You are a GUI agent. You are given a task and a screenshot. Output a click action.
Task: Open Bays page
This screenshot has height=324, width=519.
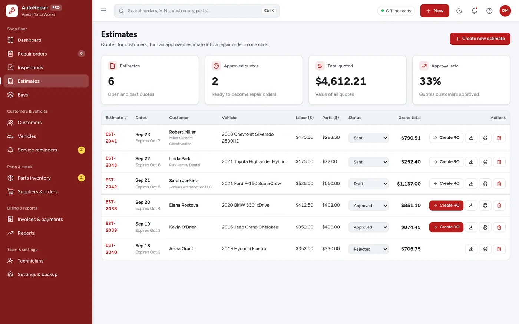pyautogui.click(x=46, y=95)
